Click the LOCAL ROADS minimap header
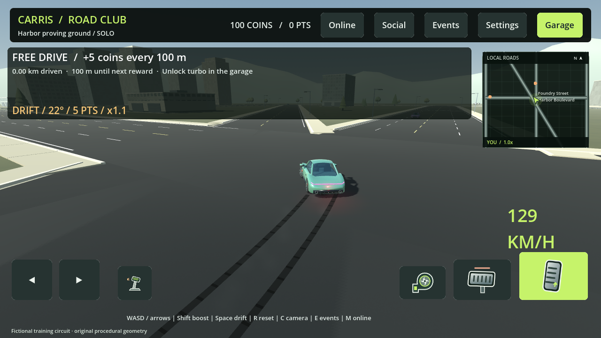This screenshot has width=601, height=338. [503, 58]
